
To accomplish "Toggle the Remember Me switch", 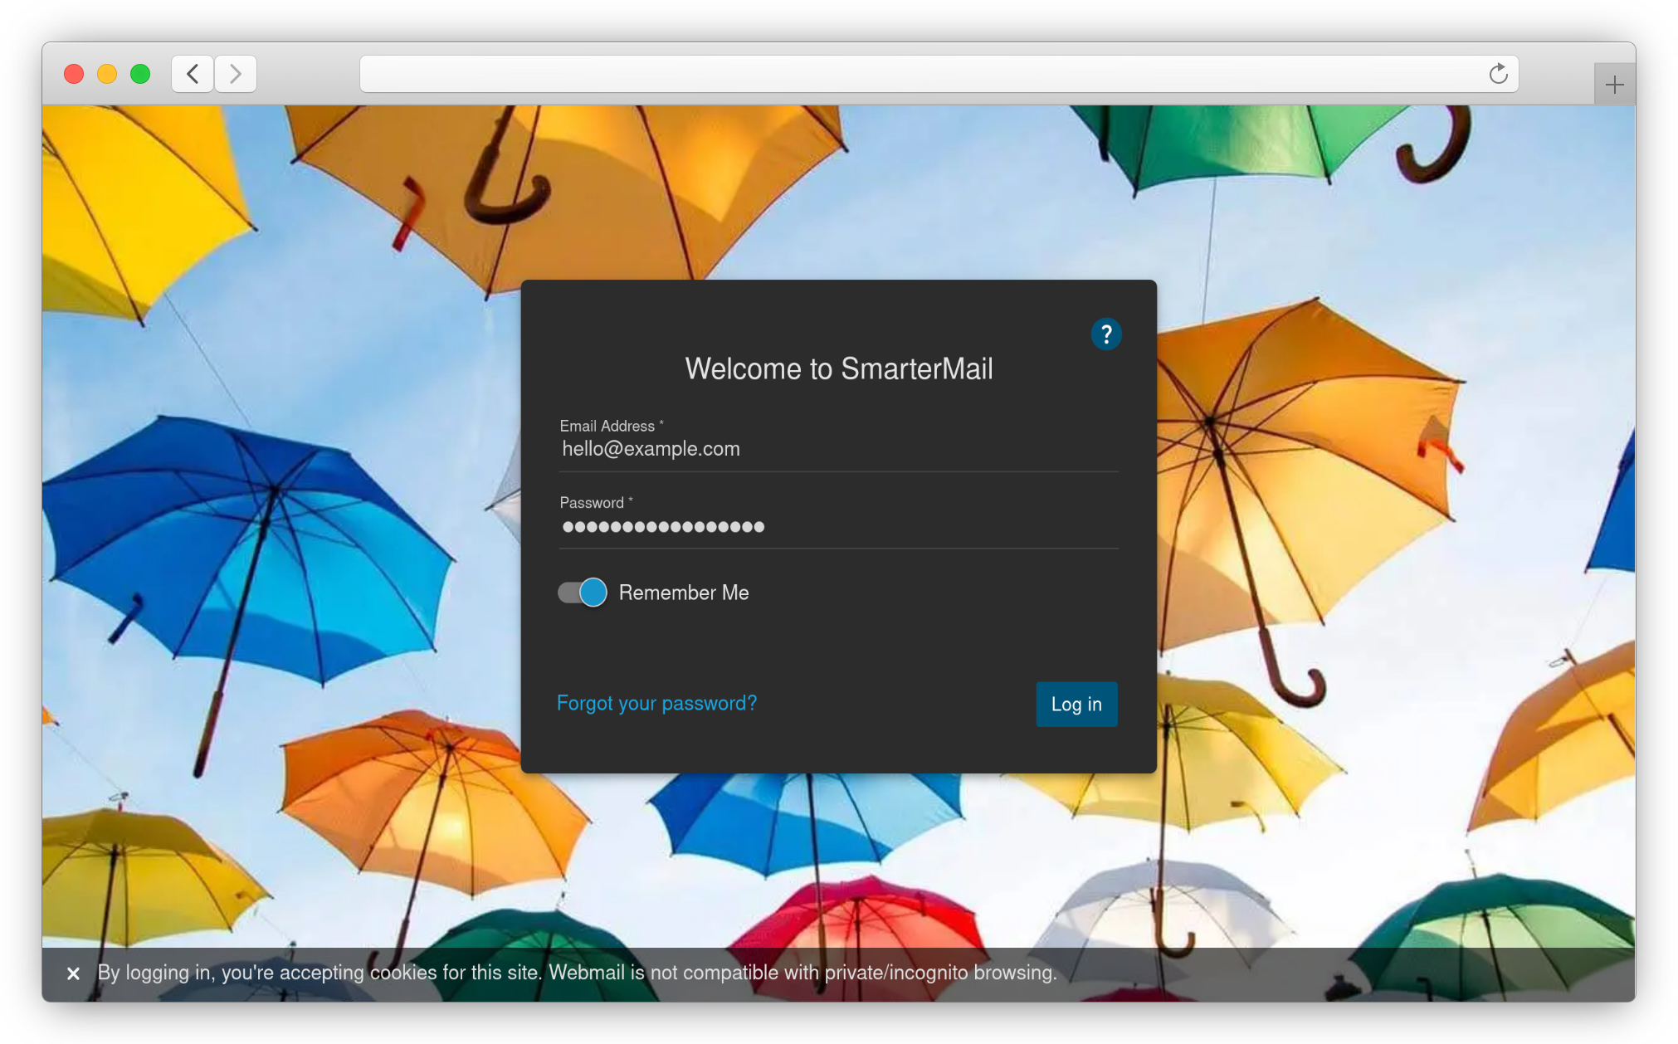I will (x=583, y=593).
